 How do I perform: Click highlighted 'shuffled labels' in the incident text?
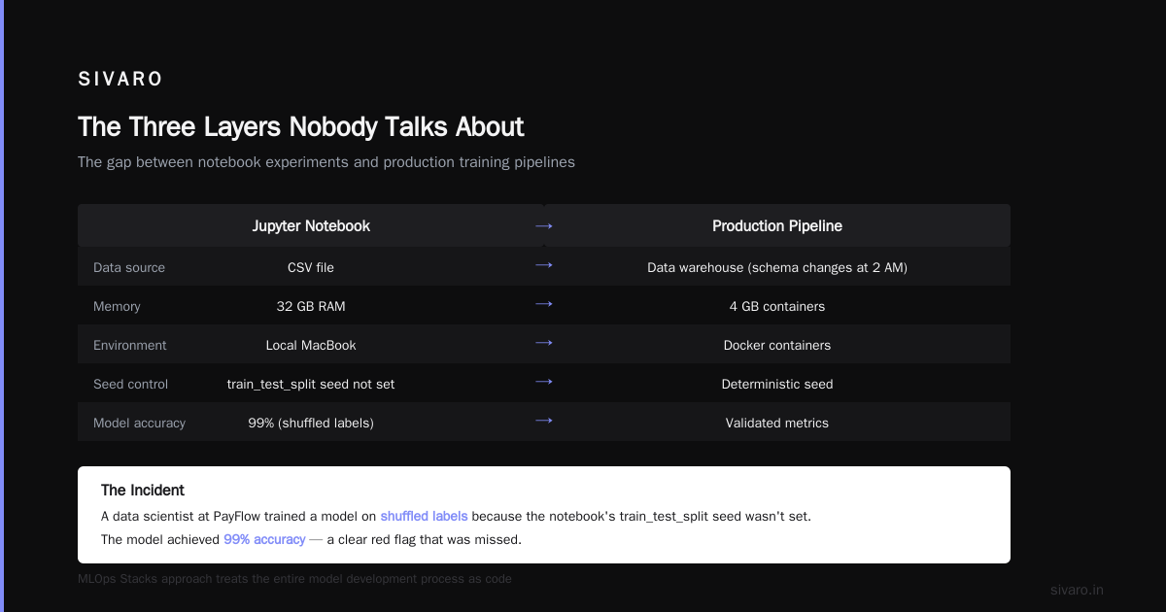(x=424, y=516)
